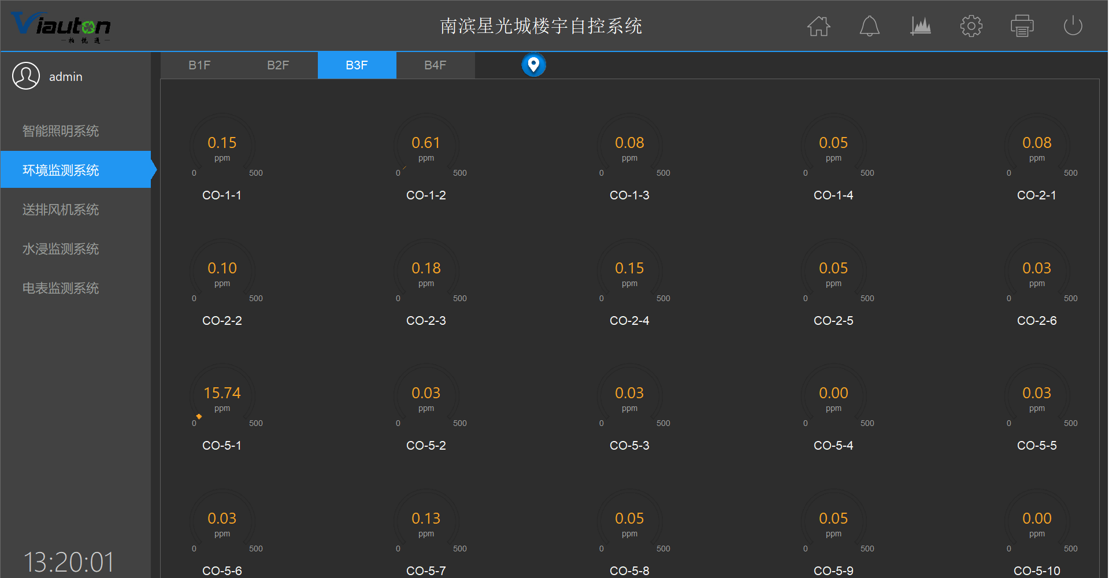Select the B4F floor tab
The image size is (1109, 578).
coord(435,65)
